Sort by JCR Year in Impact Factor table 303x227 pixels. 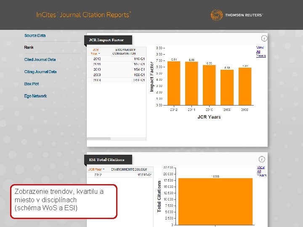(x=96, y=52)
